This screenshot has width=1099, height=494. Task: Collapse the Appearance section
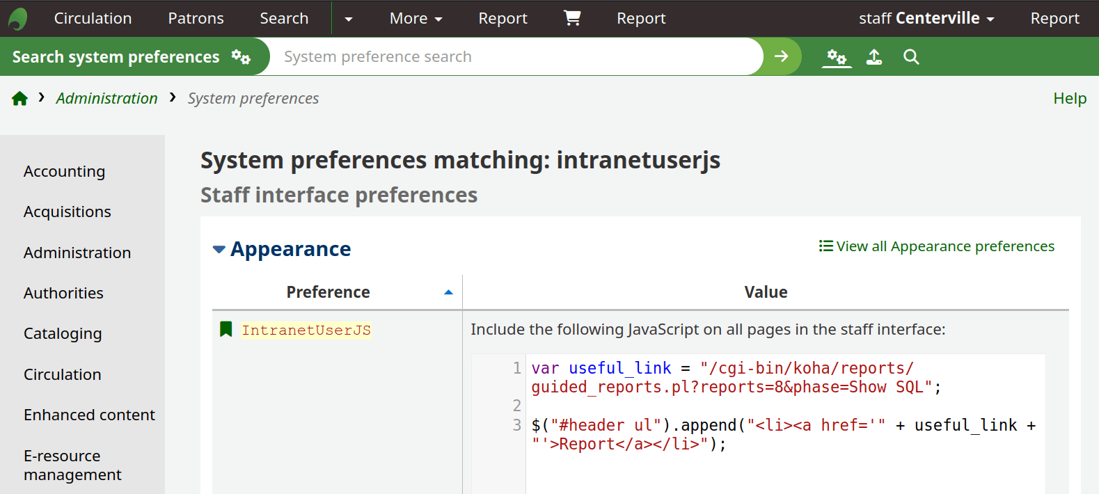219,249
